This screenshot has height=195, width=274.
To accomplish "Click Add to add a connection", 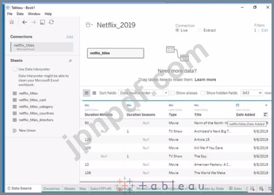I will 70,37.
